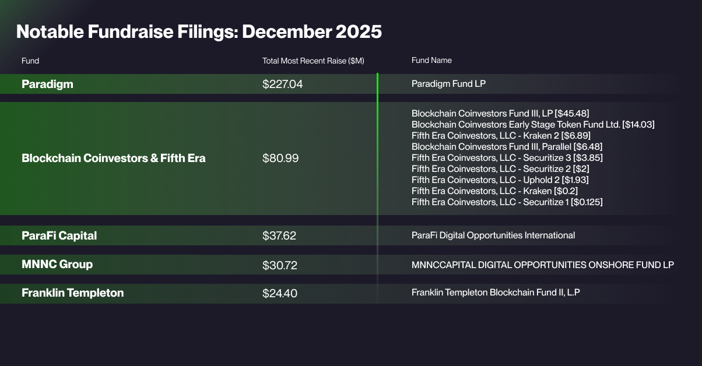Select the MNNC Group row label
The height and width of the screenshot is (366, 702).
[x=57, y=264]
